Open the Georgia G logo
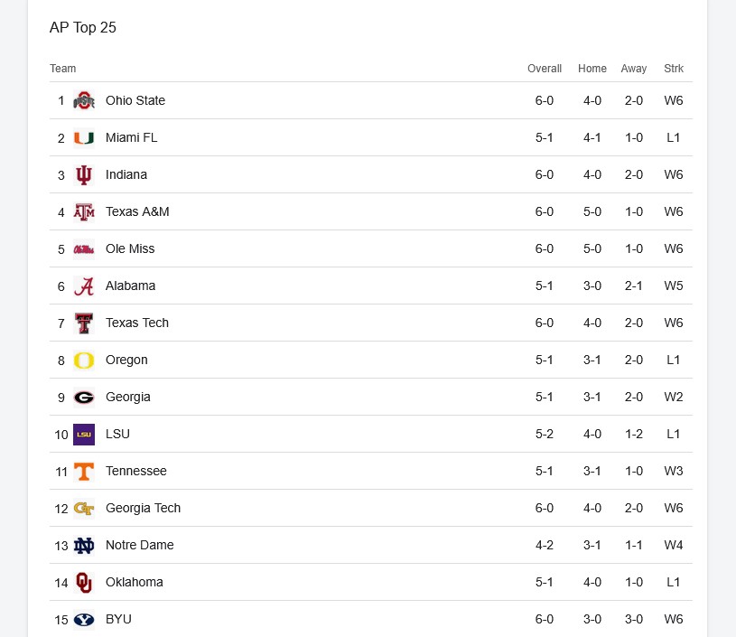This screenshot has height=637, width=736. pos(84,398)
